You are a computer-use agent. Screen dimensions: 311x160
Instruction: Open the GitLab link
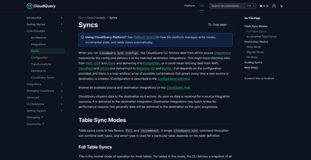(104, 68)
